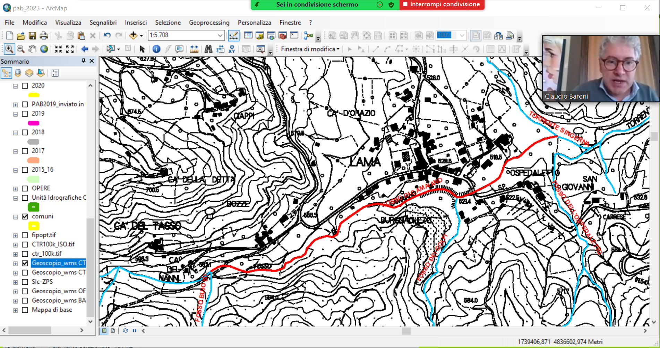Image resolution: width=660 pixels, height=348 pixels.
Task: Open the map scale dropdown
Action: coord(220,35)
